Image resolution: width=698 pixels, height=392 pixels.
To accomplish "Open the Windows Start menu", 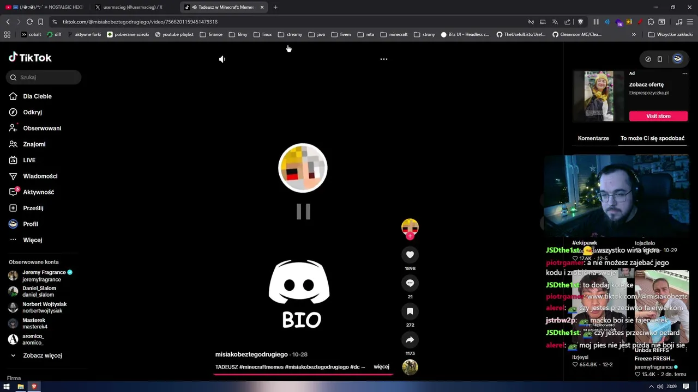I will [x=7, y=387].
